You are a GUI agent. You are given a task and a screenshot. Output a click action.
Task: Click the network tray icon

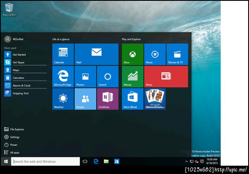point(192,162)
